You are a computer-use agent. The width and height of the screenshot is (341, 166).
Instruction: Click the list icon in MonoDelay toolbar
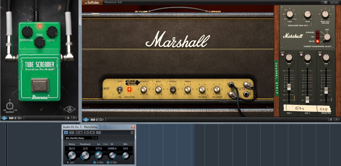pos(92,132)
